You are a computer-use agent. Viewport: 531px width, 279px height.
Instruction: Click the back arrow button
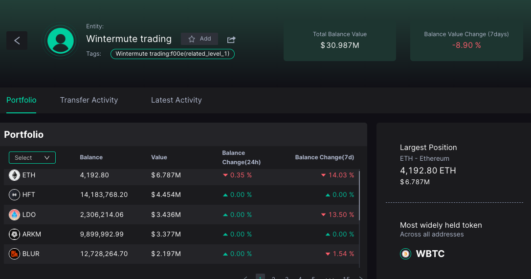(17, 41)
